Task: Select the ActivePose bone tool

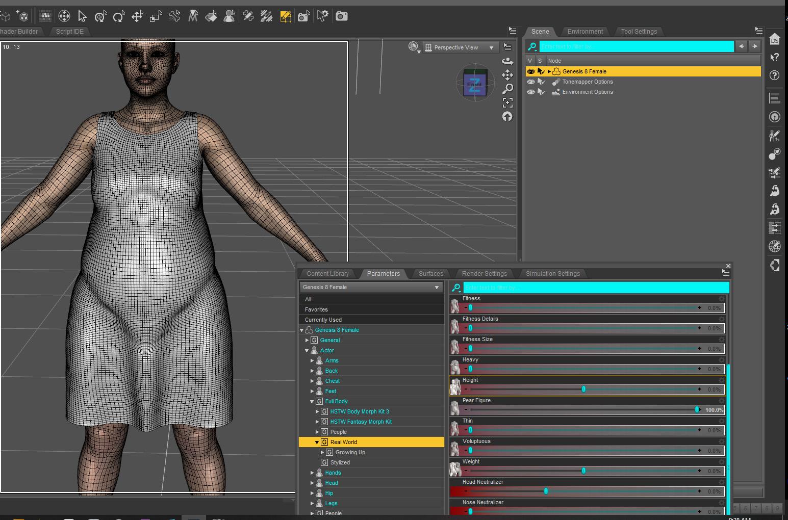Action: pyautogui.click(x=174, y=16)
